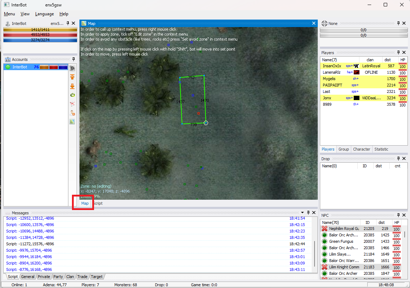The height and width of the screenshot is (288, 410).
Task: Open the Menu dropdown in menu bar
Action: [9, 14]
